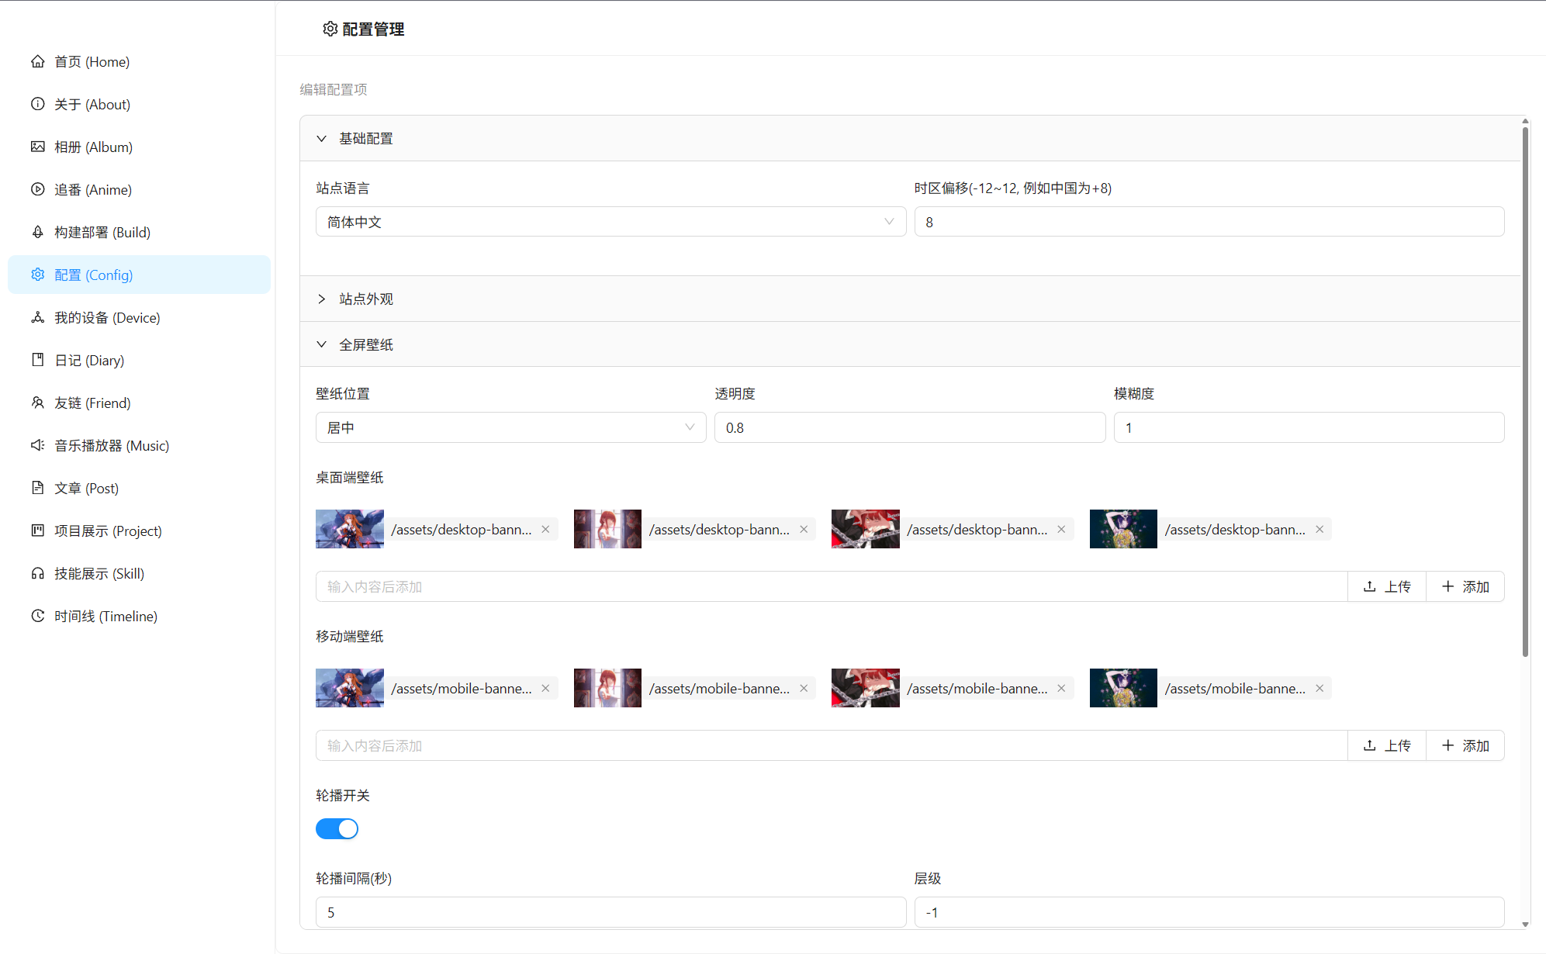Focus the 层级 z-index field

click(x=1209, y=912)
